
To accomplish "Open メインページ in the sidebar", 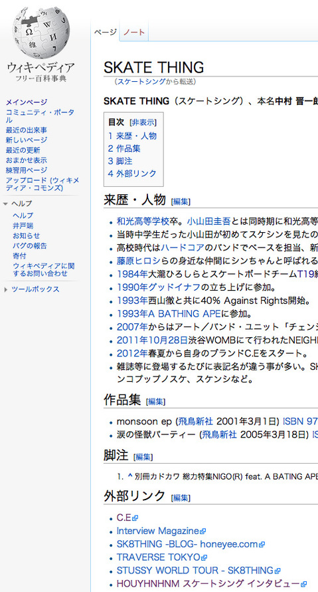I will (x=27, y=102).
